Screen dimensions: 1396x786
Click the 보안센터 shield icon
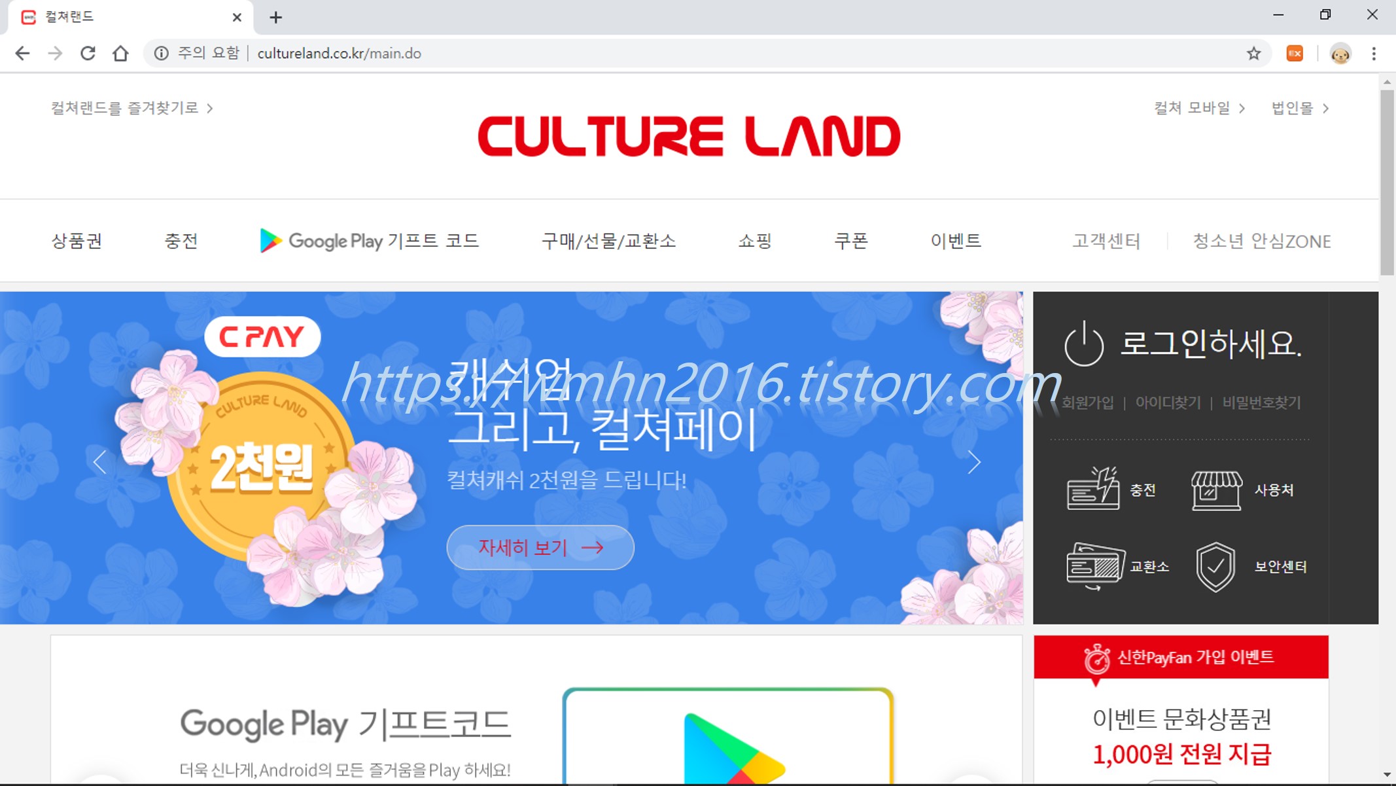click(1215, 567)
